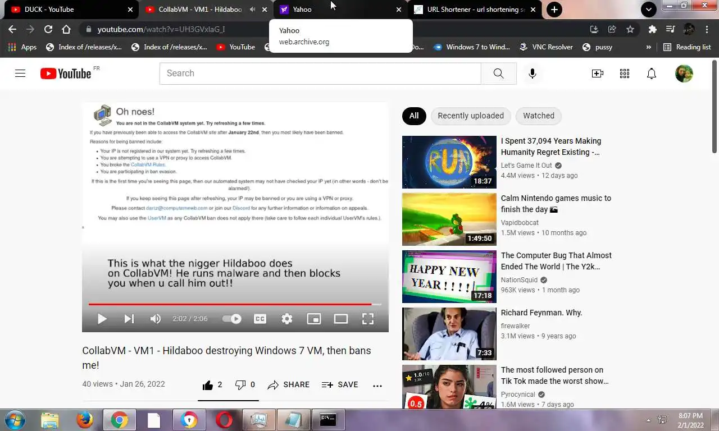Open the YouTube account avatar menu
This screenshot has height=431, width=719.
coord(684,74)
